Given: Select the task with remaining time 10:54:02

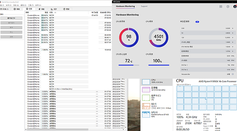Looking at the screenshot, I should (x=68, y=50).
